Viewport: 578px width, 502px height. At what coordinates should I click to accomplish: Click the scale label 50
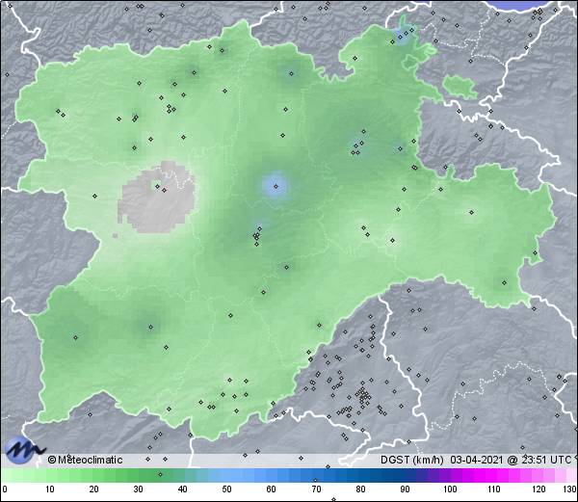(x=226, y=489)
